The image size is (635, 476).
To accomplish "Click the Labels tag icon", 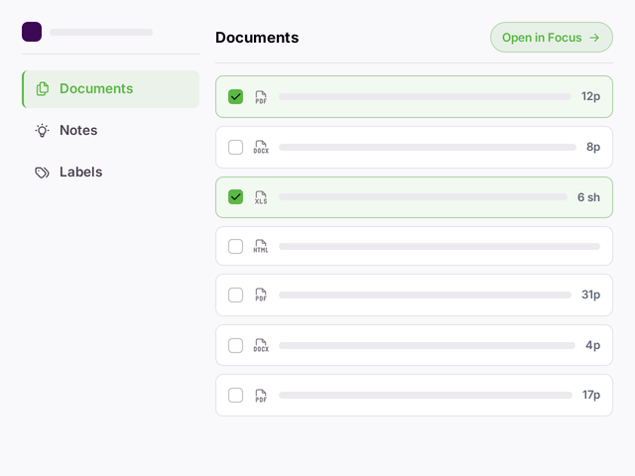I will (42, 173).
